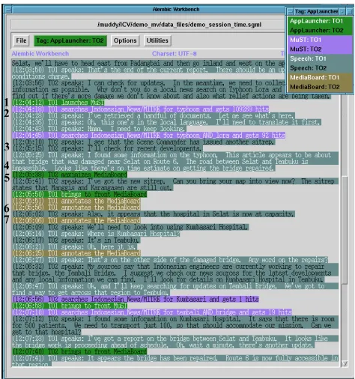Click line 'Hmm. I need to keep looking'
355x379 pixels.
(99, 129)
